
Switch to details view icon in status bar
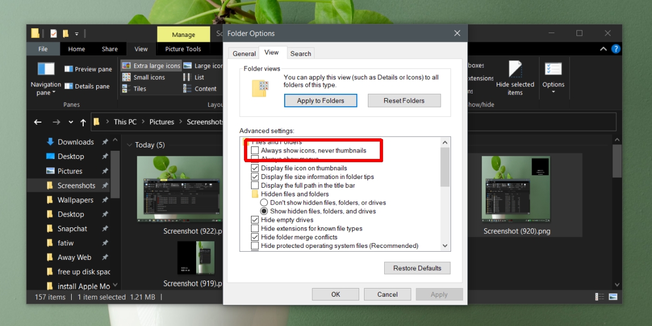pyautogui.click(x=600, y=297)
